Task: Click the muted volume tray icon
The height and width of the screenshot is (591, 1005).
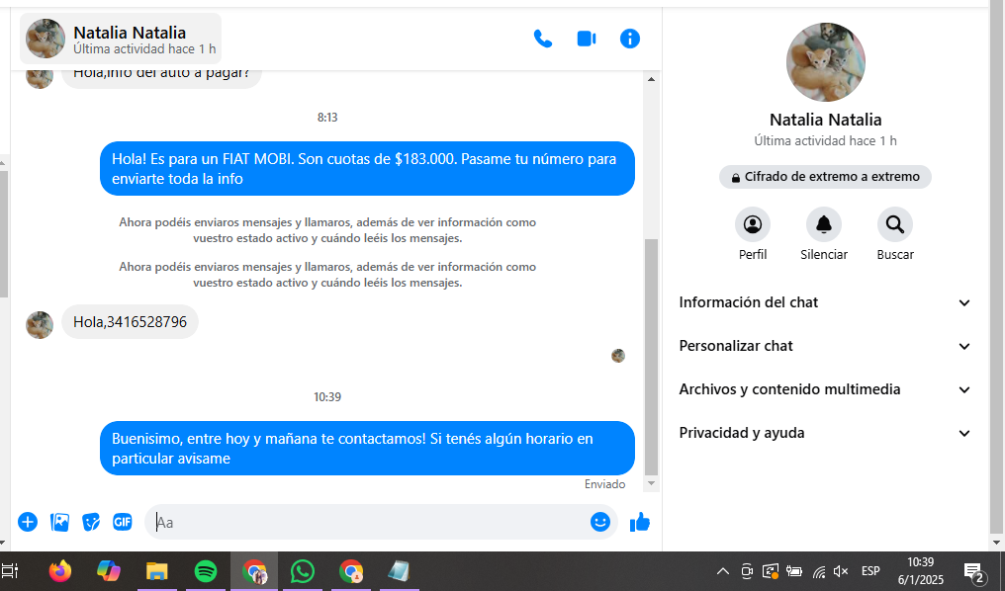Action: (840, 571)
